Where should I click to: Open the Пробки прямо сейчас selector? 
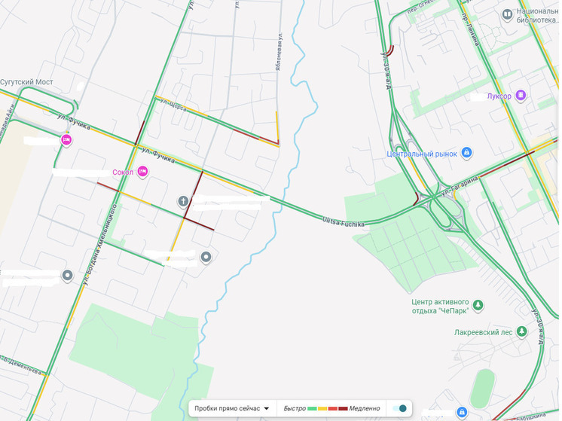point(232,408)
